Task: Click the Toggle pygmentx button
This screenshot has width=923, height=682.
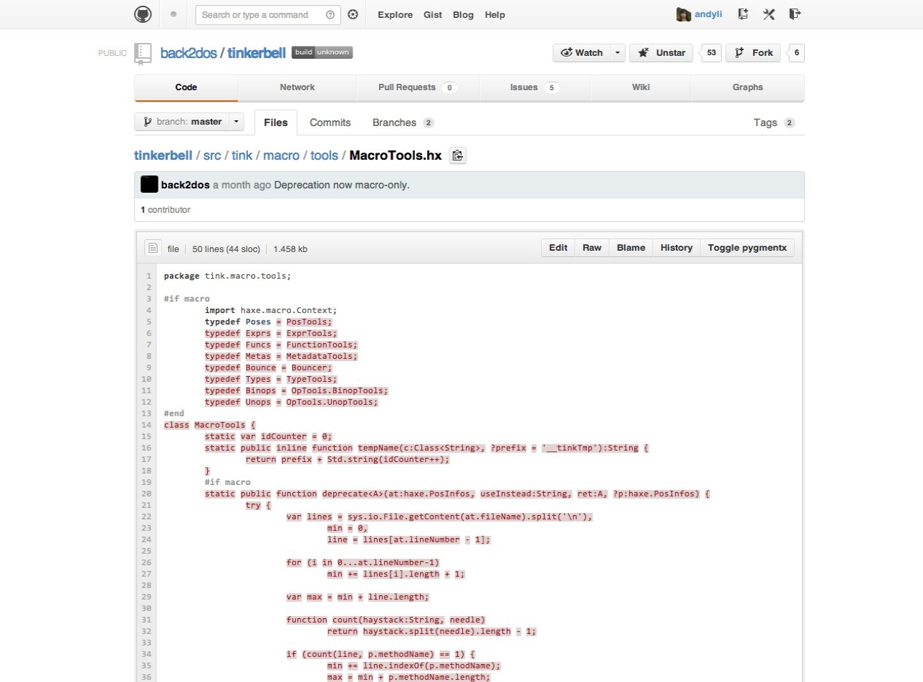Action: (x=747, y=248)
